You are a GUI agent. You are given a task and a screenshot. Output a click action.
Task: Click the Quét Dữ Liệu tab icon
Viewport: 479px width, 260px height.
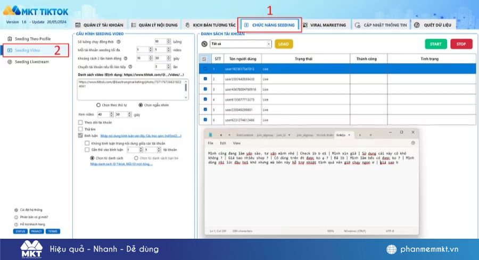coord(417,25)
